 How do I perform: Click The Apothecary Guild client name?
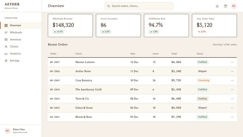coord(88,90)
